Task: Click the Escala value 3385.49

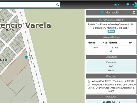Action: point(116,102)
